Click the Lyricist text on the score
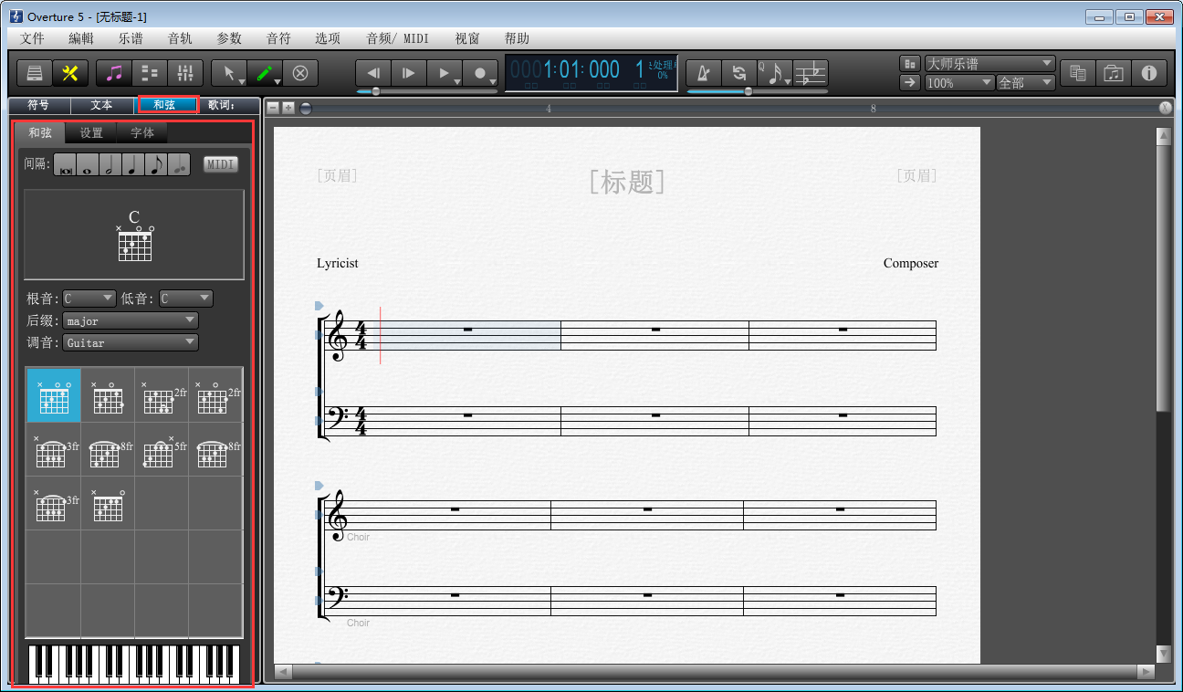The height and width of the screenshot is (692, 1183). pos(338,263)
